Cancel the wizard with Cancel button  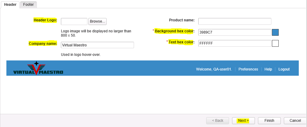pos(295,121)
